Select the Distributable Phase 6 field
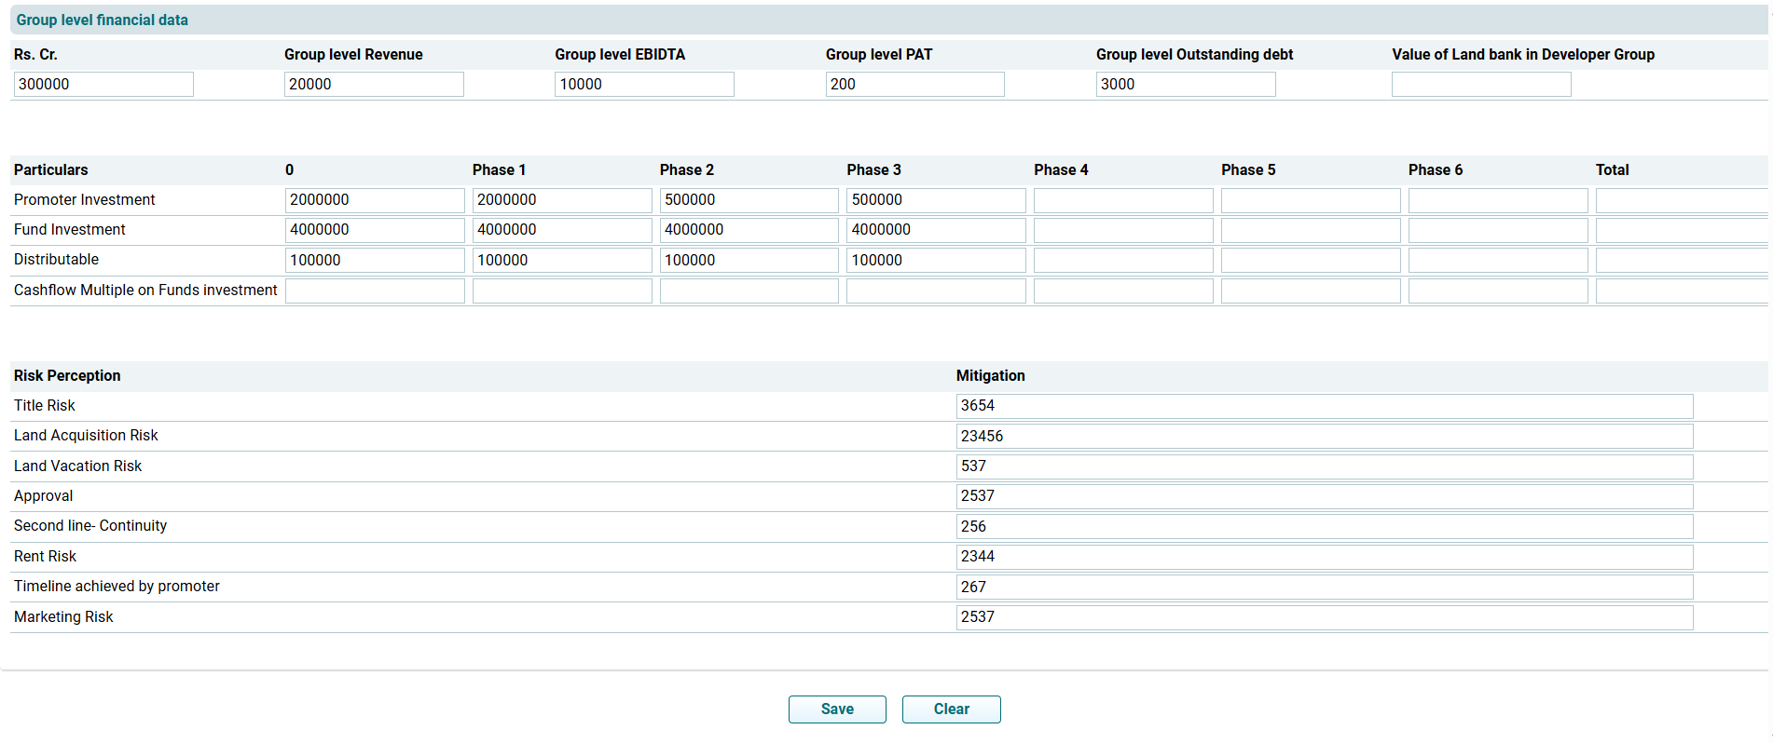This screenshot has width=1773, height=743. pos(1497,261)
